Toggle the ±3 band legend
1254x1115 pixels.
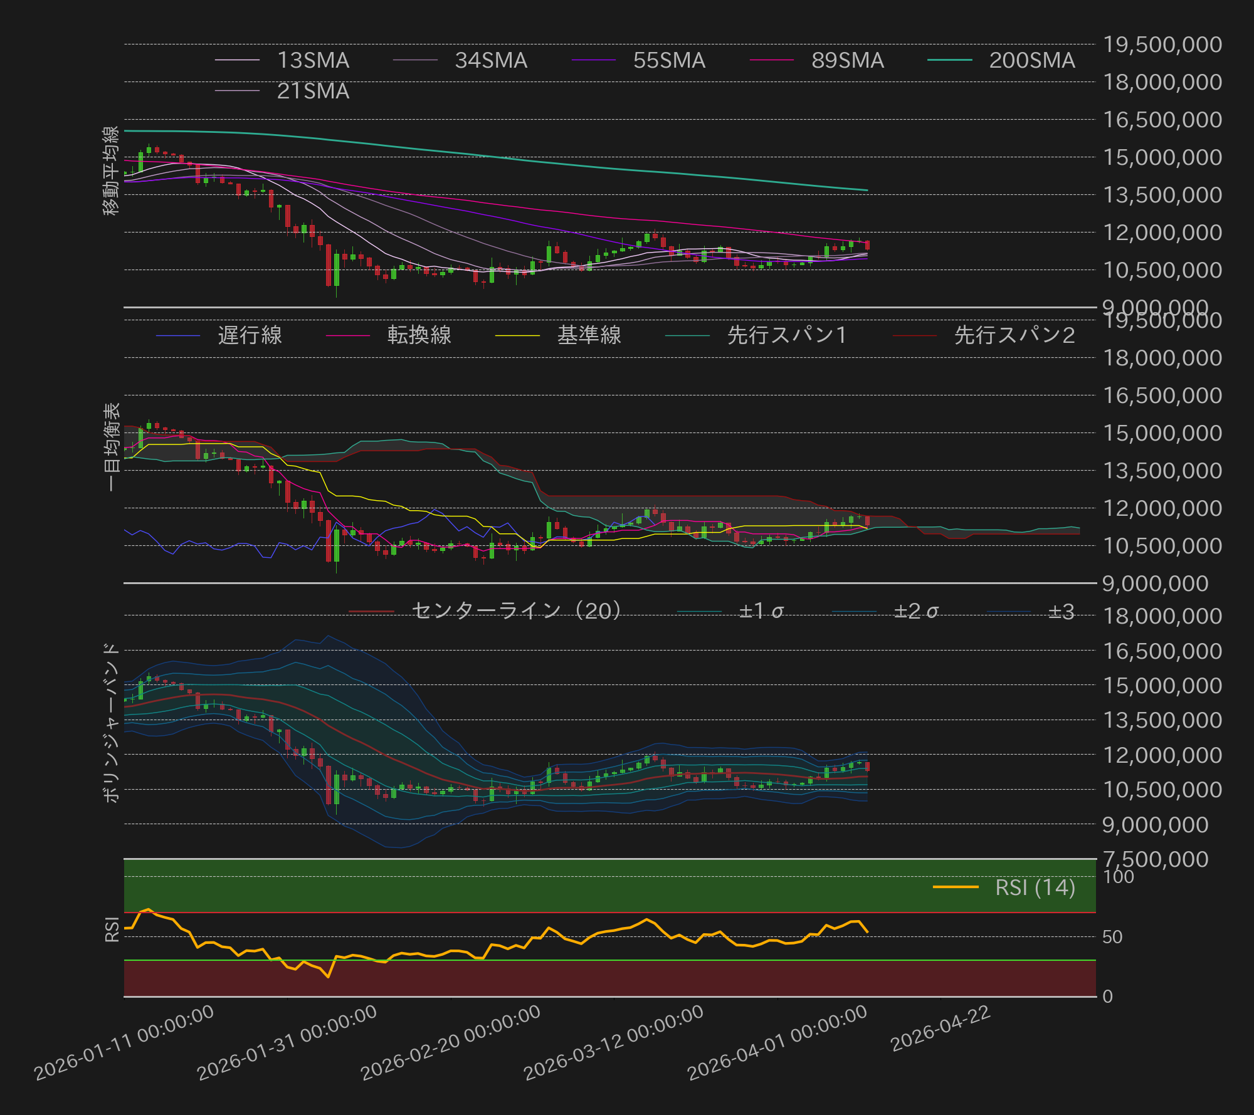click(1061, 611)
